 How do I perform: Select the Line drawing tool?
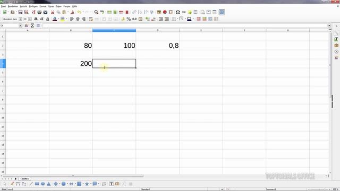31,184
